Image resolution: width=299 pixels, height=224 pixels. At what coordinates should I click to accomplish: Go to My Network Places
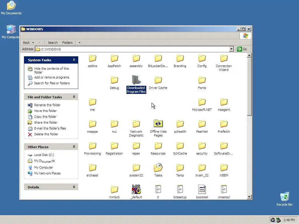(x=47, y=173)
